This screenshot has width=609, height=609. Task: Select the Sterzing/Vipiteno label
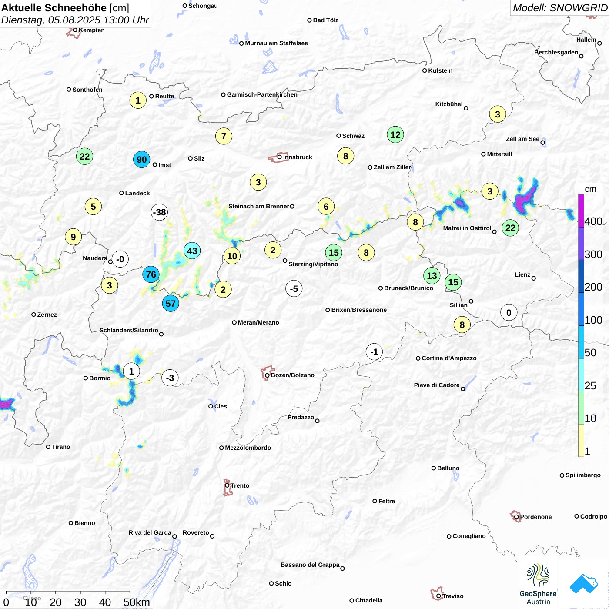pyautogui.click(x=313, y=264)
